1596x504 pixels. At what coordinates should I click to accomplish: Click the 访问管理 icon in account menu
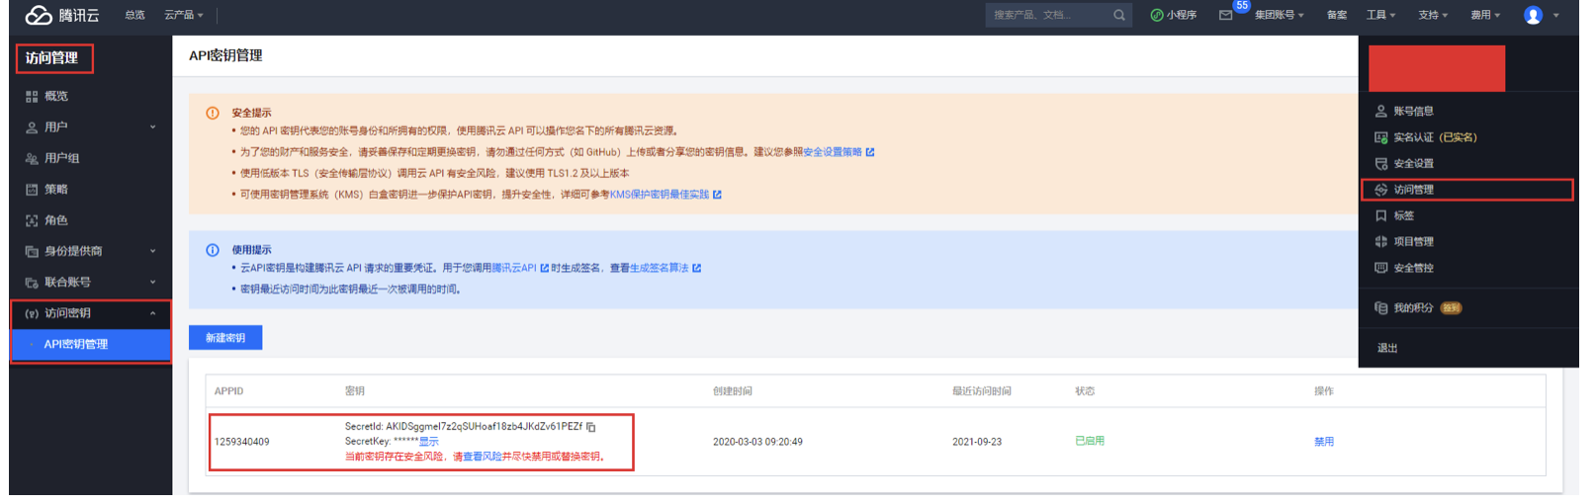(x=1380, y=190)
